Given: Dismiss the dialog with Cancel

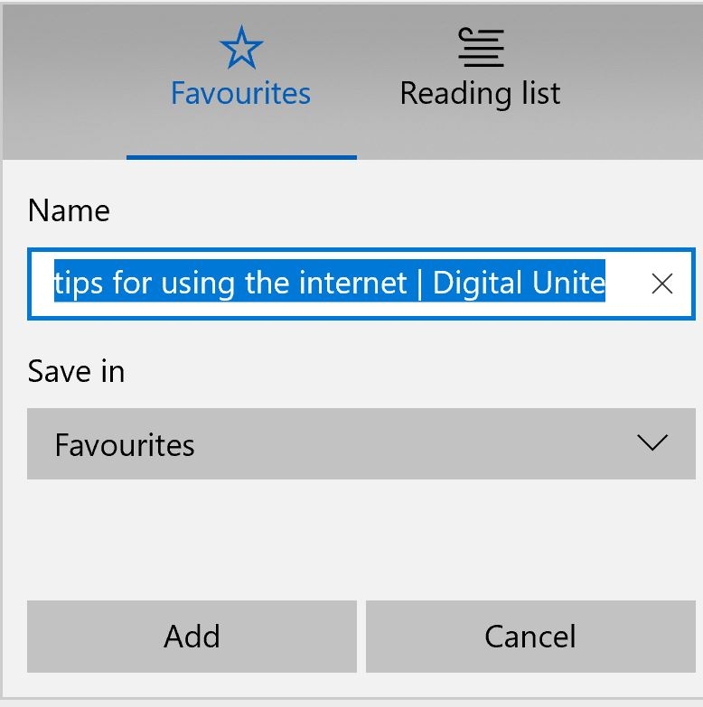Looking at the screenshot, I should 530,637.
